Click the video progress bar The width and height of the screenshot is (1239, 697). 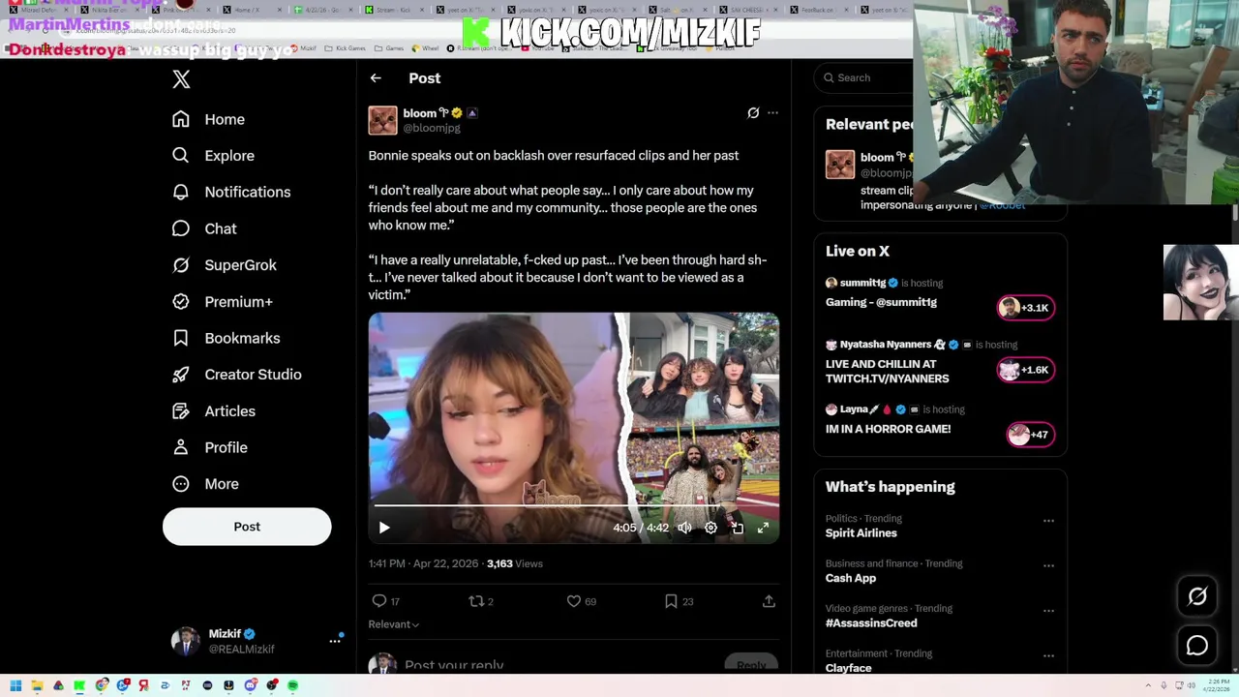[573, 506]
